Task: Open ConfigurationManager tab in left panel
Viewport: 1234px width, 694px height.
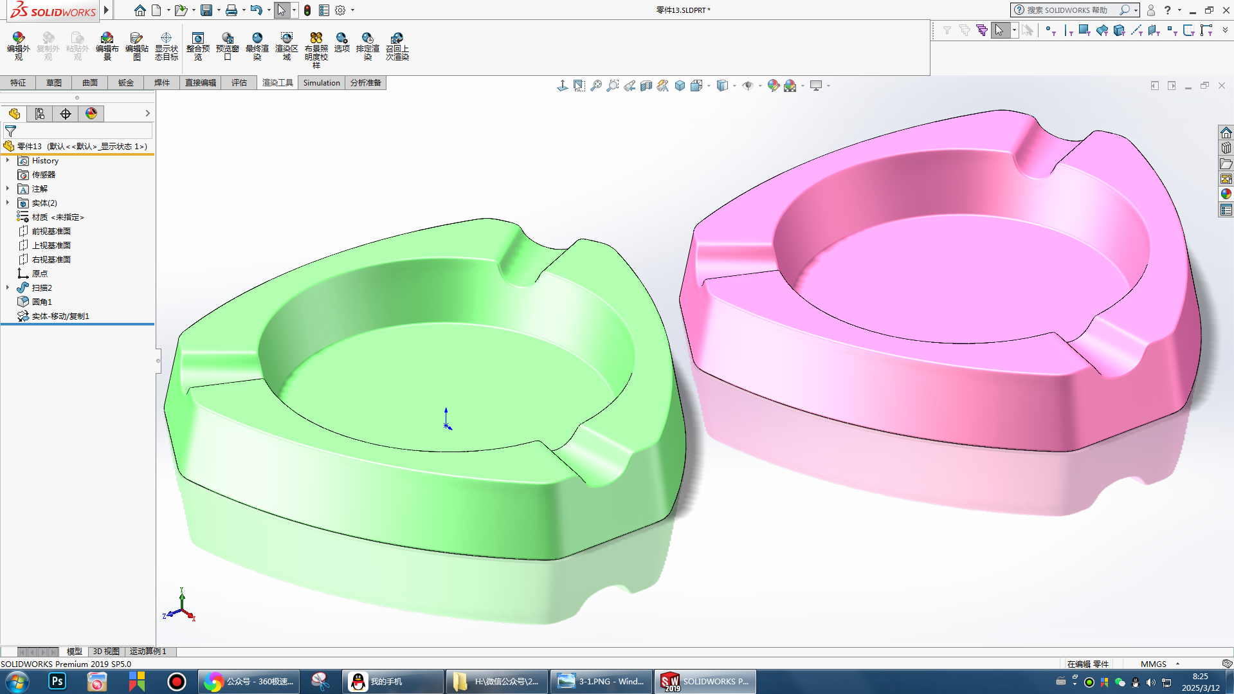Action: 40,114
